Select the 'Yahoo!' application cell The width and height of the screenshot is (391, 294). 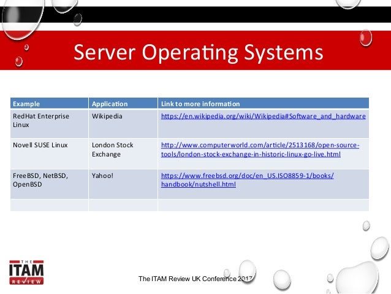[x=123, y=184]
